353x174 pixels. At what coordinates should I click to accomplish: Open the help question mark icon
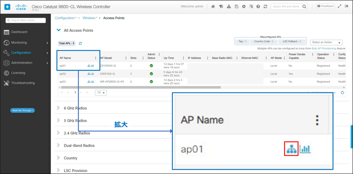point(258,6)
